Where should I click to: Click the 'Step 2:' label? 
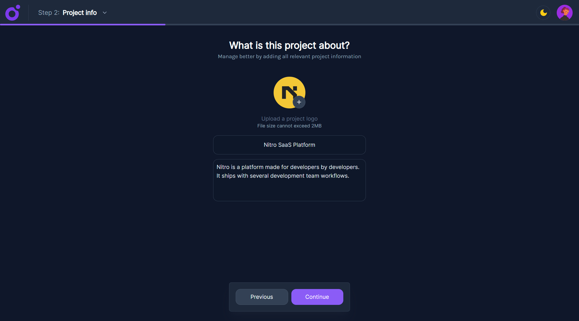tap(49, 13)
